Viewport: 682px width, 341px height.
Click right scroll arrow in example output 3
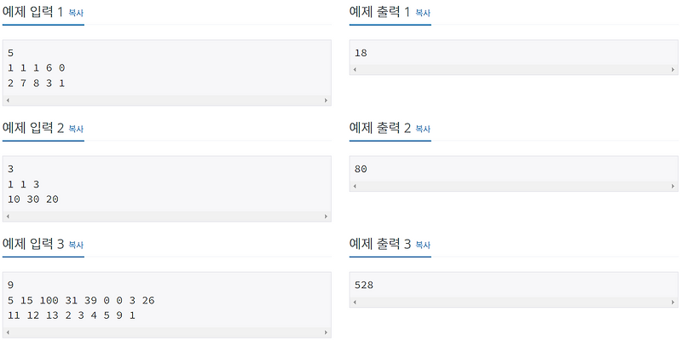click(673, 302)
